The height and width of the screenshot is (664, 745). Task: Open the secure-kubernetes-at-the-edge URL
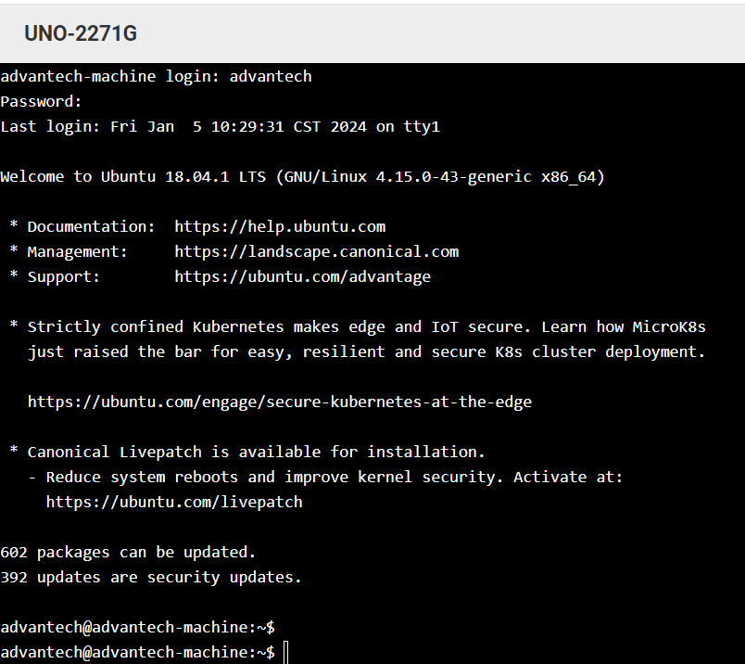tap(279, 402)
